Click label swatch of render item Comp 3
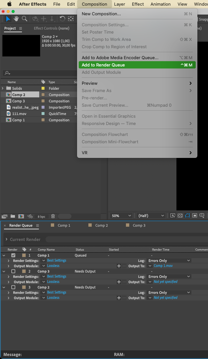Image resolution: width=208 pixels, height=359 pixels. click(x=24, y=271)
